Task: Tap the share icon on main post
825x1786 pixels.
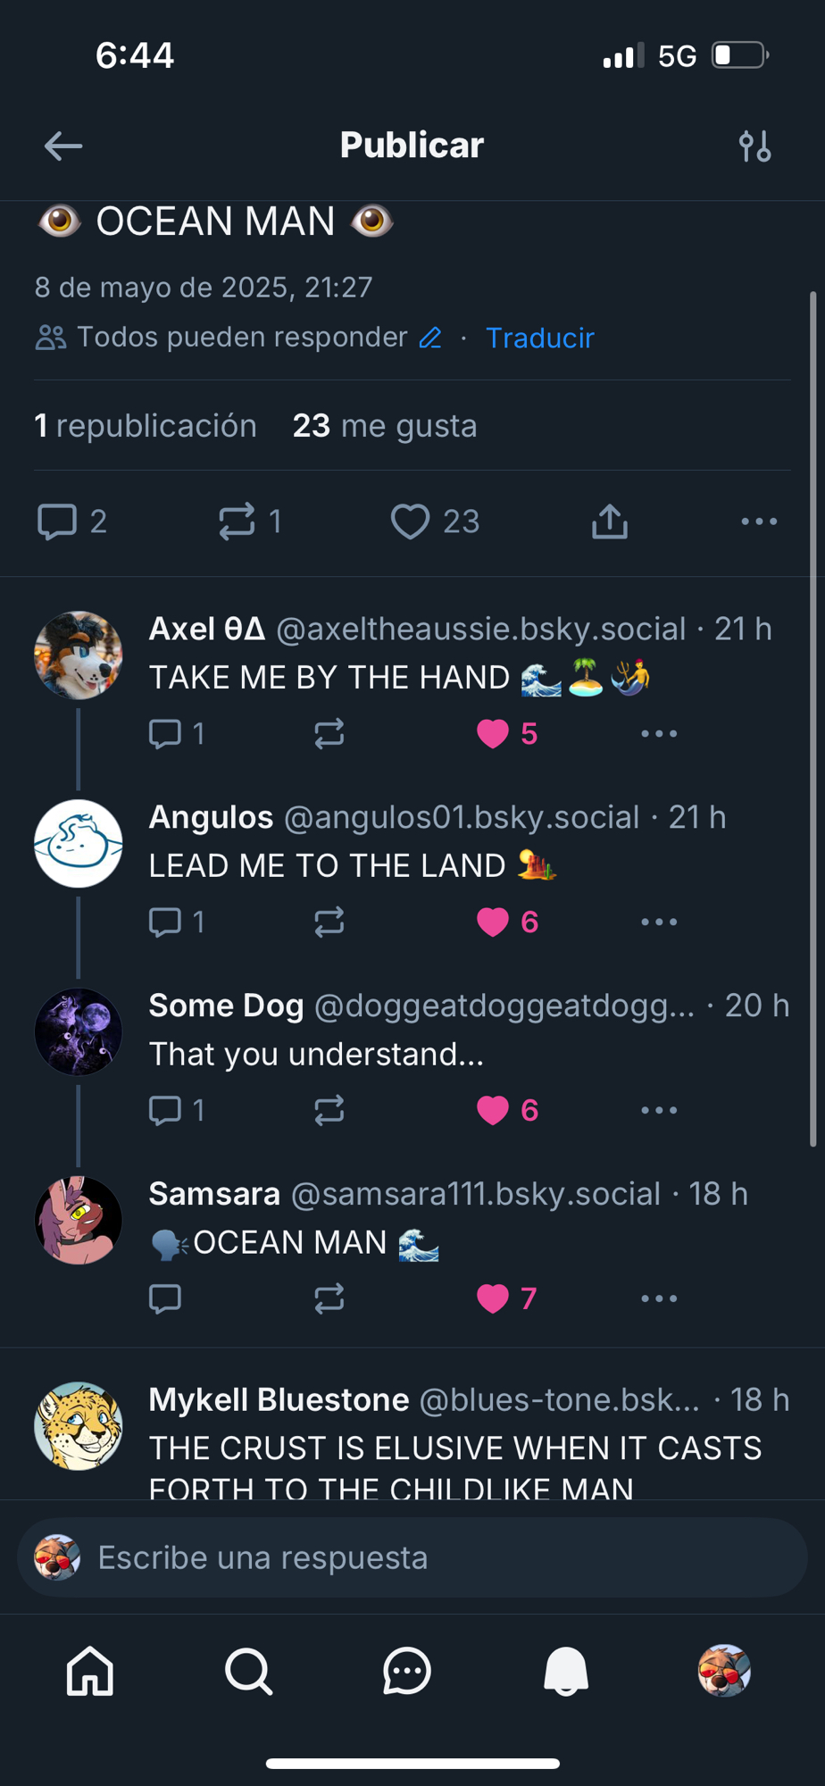Action: [610, 522]
